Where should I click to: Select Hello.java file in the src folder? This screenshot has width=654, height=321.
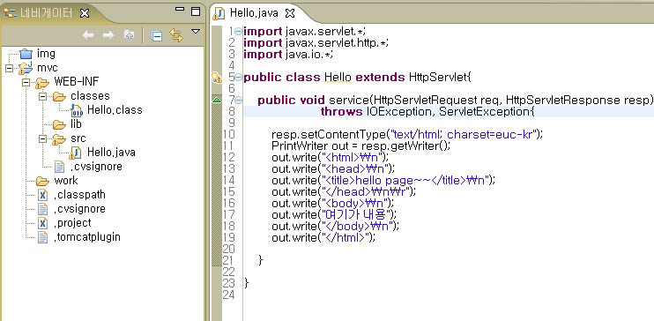tap(111, 153)
